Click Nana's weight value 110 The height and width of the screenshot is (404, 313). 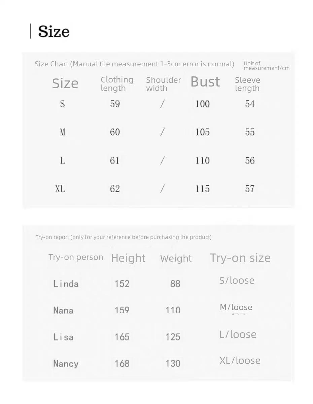173,310
